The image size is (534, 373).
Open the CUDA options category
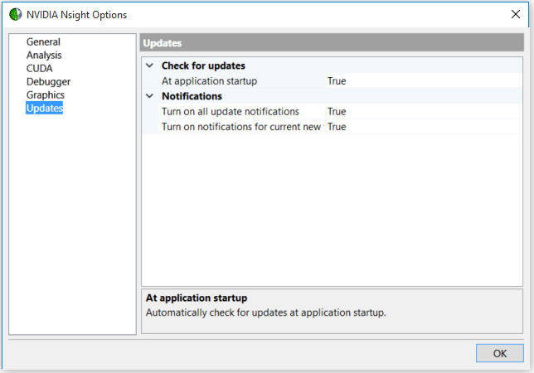coord(40,69)
